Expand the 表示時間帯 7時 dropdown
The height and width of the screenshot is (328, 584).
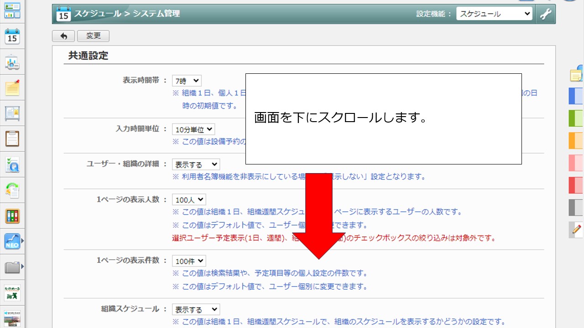(187, 81)
